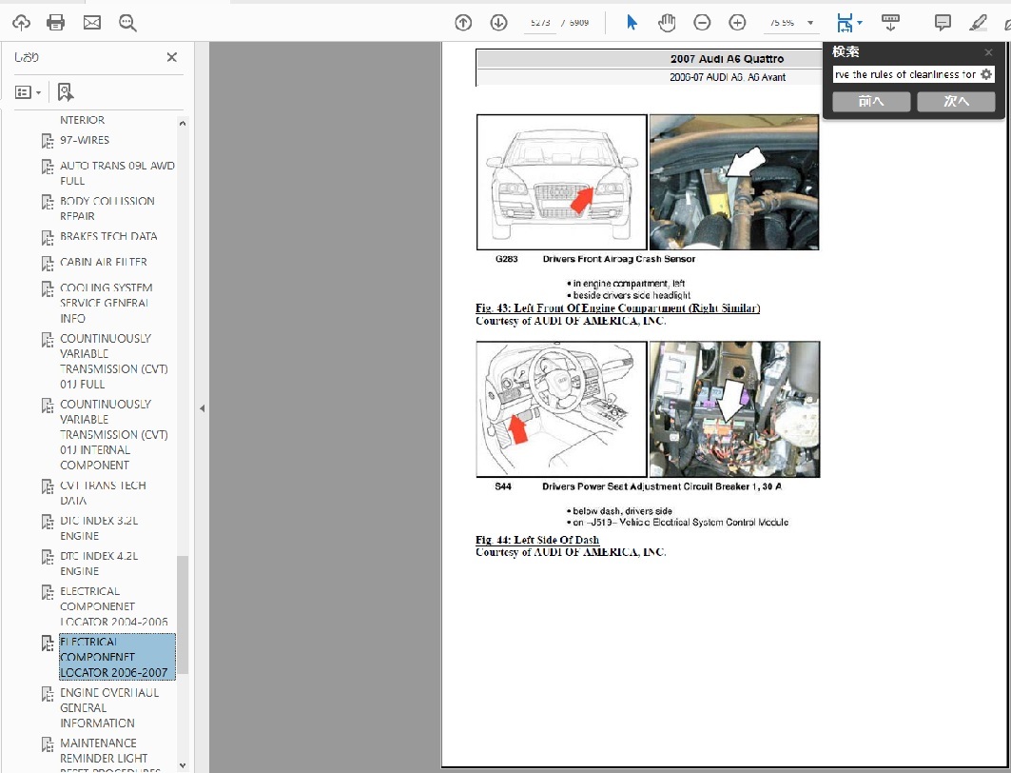Screen dimensions: 1011x773
Task: Click bookmark icon beside DTC INDEX 3.2L
Action: coord(48,522)
